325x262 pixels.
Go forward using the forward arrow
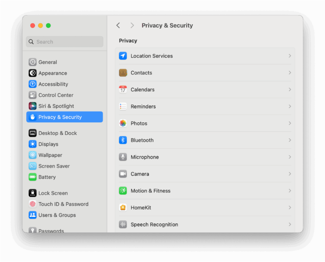[132, 26]
